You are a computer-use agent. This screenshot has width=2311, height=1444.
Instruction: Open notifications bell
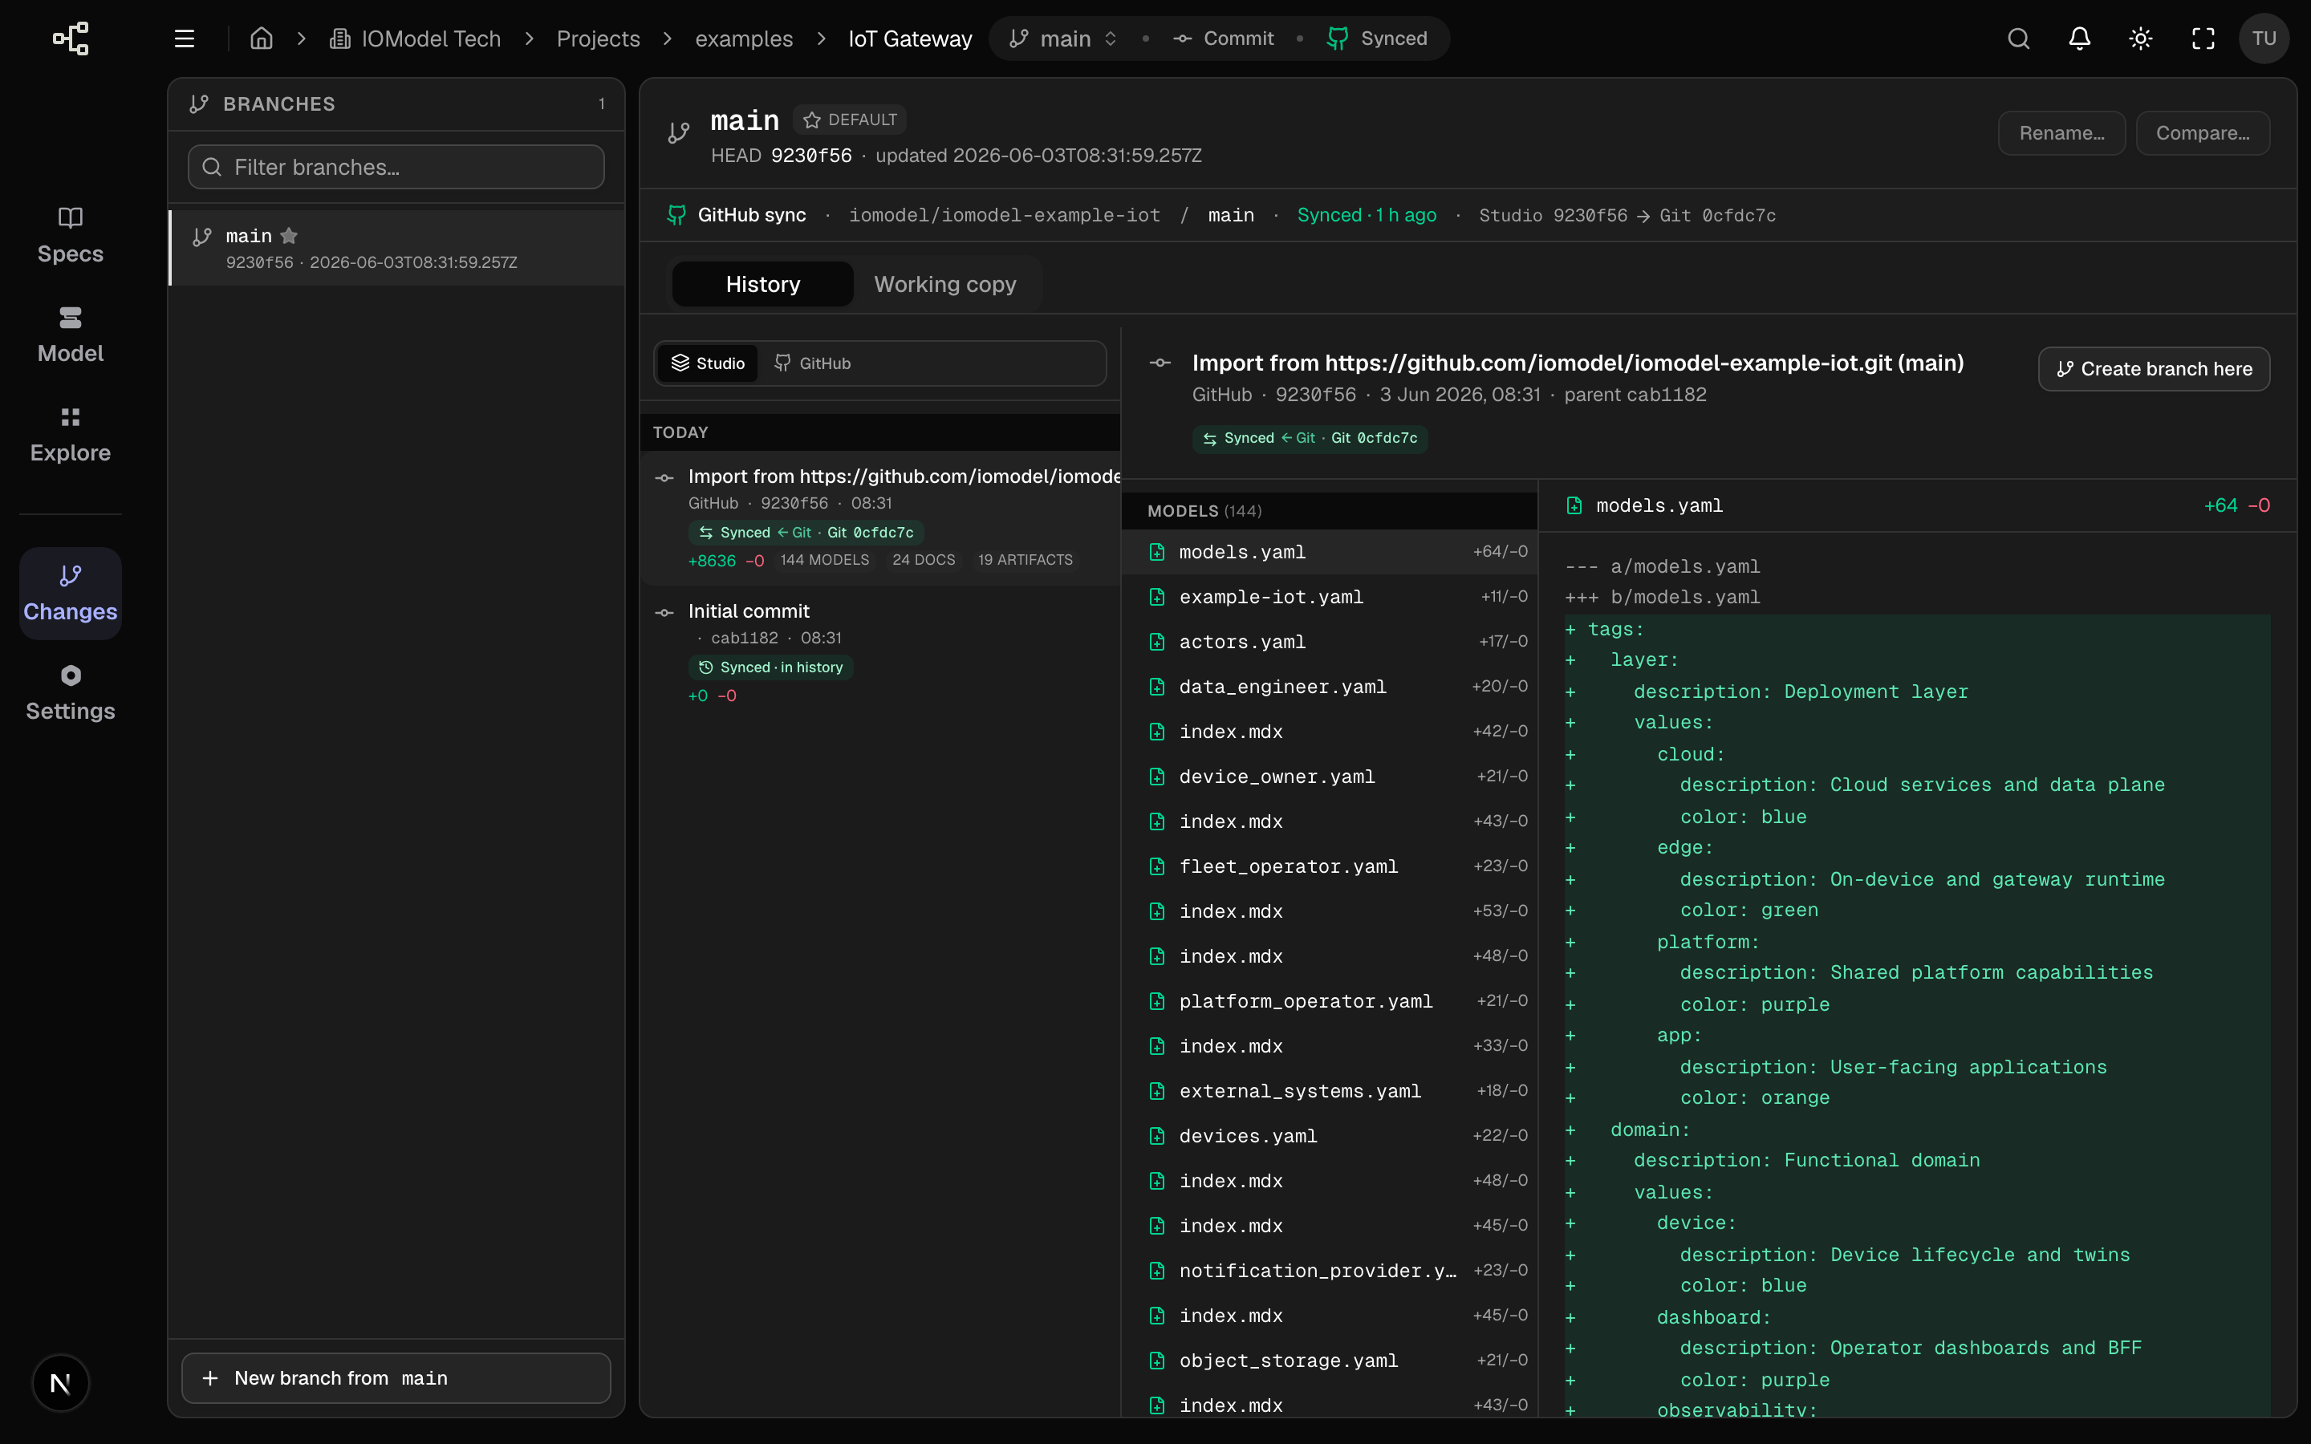(x=2079, y=39)
